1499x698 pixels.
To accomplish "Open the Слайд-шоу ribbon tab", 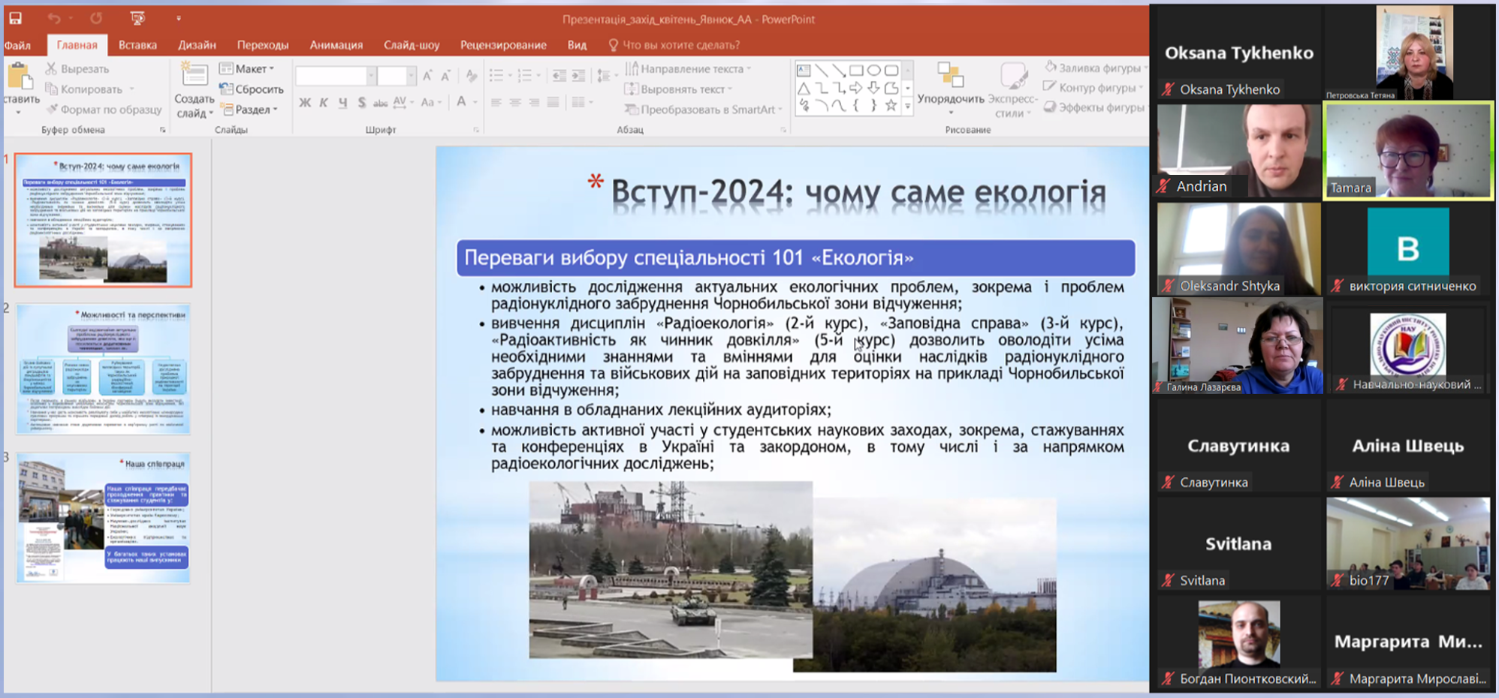I will (x=412, y=45).
